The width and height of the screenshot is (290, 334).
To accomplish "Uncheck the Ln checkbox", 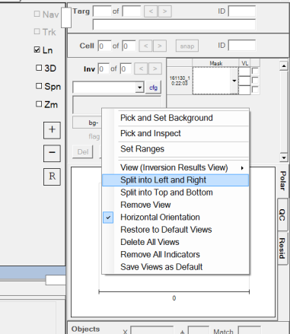I will [x=37, y=49].
